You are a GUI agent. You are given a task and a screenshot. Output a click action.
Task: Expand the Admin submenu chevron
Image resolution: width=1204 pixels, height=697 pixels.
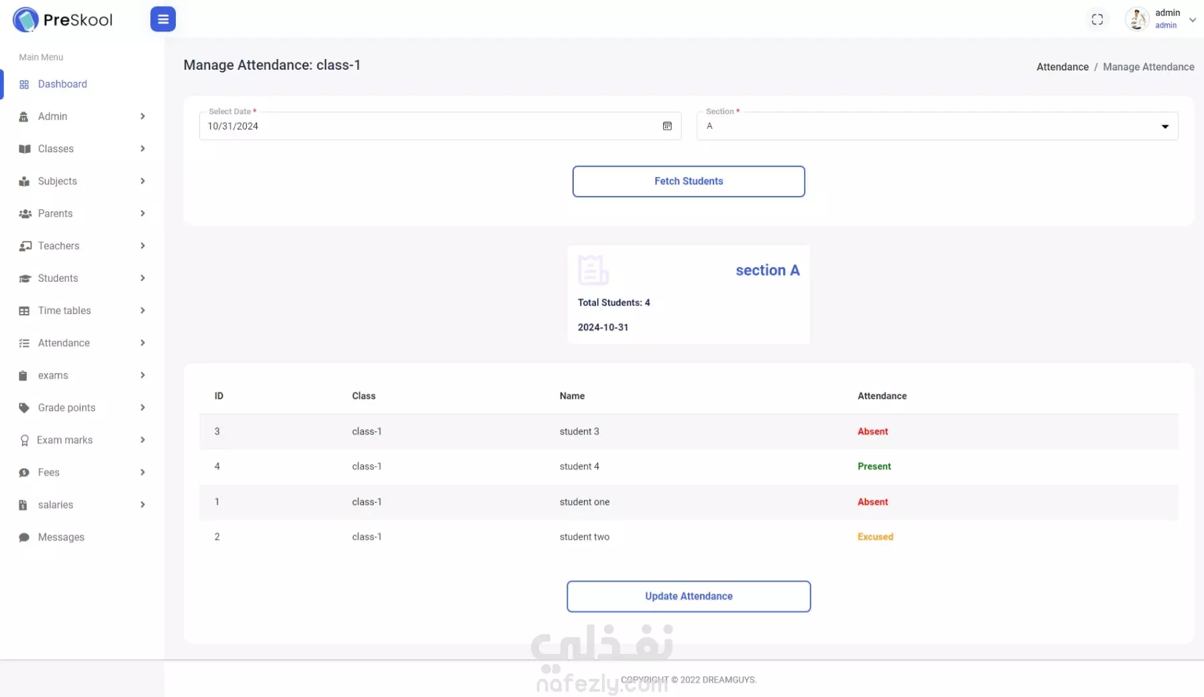click(x=142, y=117)
